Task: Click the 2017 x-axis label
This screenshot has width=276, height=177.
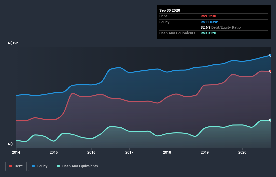Action: tap(129, 152)
